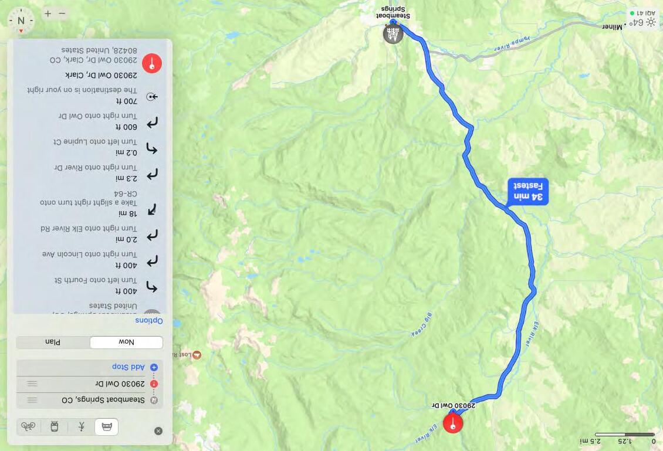This screenshot has height=451, width=663.
Task: Click the Add Stop link
Action: pos(128,367)
